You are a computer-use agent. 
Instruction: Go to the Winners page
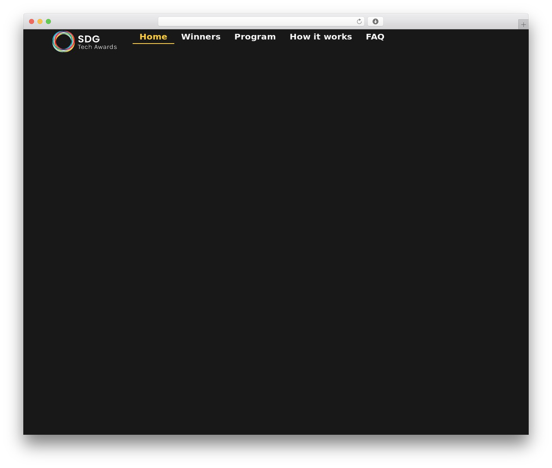[201, 37]
